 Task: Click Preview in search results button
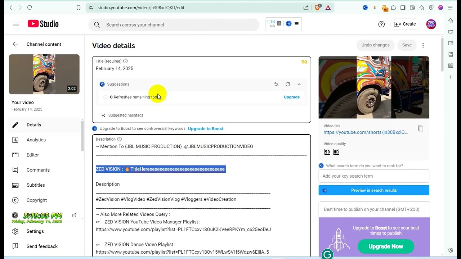coord(374,190)
